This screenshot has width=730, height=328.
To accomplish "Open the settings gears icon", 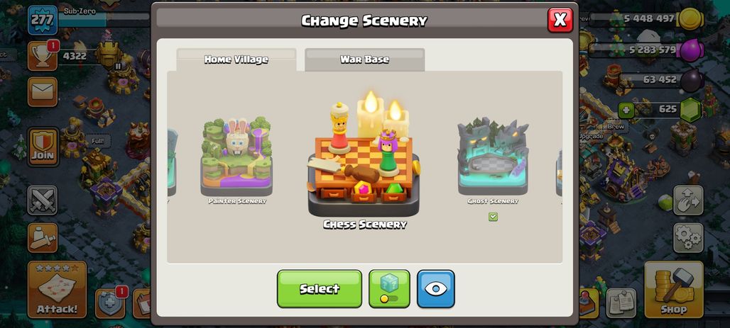I will tap(687, 238).
